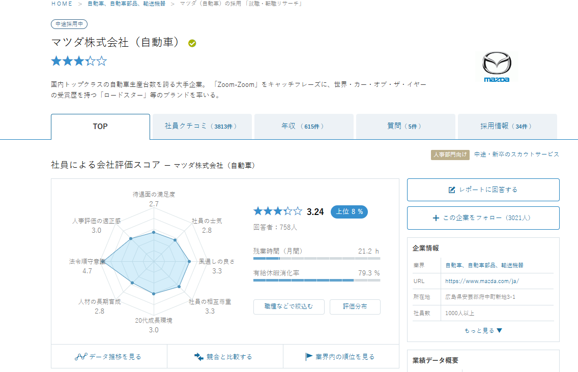Screen dimensions: 578x372
Task: Click the 回答者：758人 text
Action: click(275, 227)
